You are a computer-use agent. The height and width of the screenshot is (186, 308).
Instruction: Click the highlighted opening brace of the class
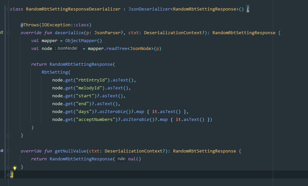tap(248, 9)
